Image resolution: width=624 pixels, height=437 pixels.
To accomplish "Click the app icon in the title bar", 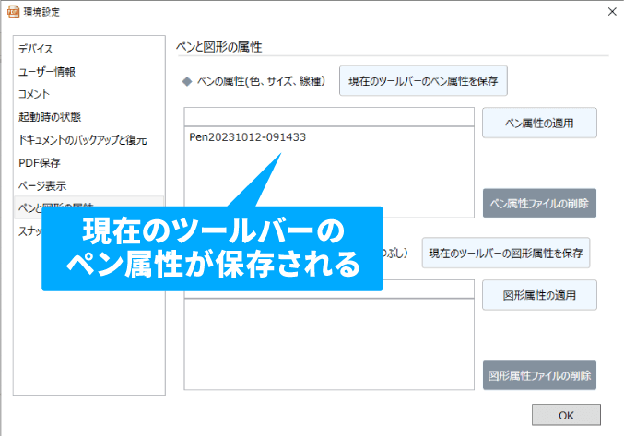I will [x=12, y=11].
